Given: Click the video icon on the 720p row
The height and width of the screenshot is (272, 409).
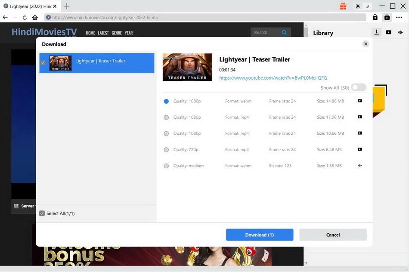Looking at the screenshot, I should [x=359, y=149].
